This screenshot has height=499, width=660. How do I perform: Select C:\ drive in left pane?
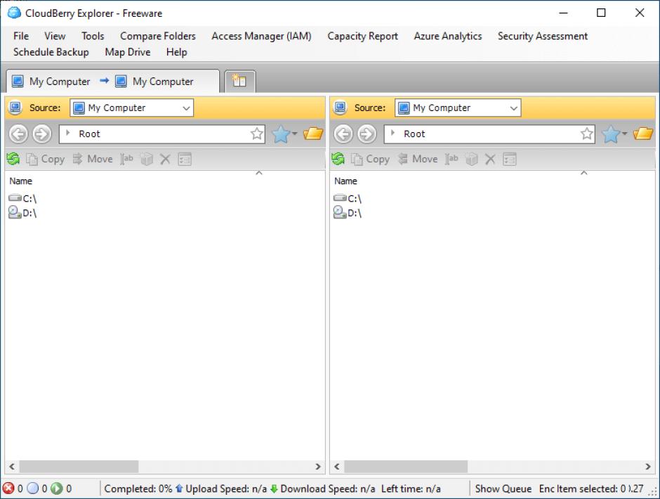(22, 198)
